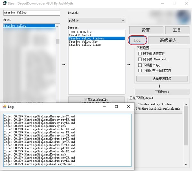Viewport: 192px width, 171px height.
Task: Click in the Stardew Valley search field
Action: tap(32, 13)
